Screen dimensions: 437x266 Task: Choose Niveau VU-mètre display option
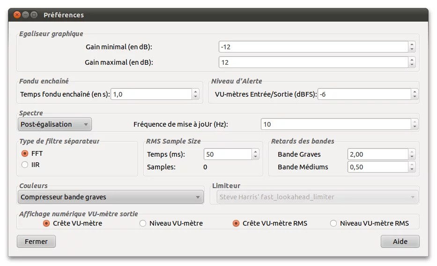pyautogui.click(x=143, y=223)
